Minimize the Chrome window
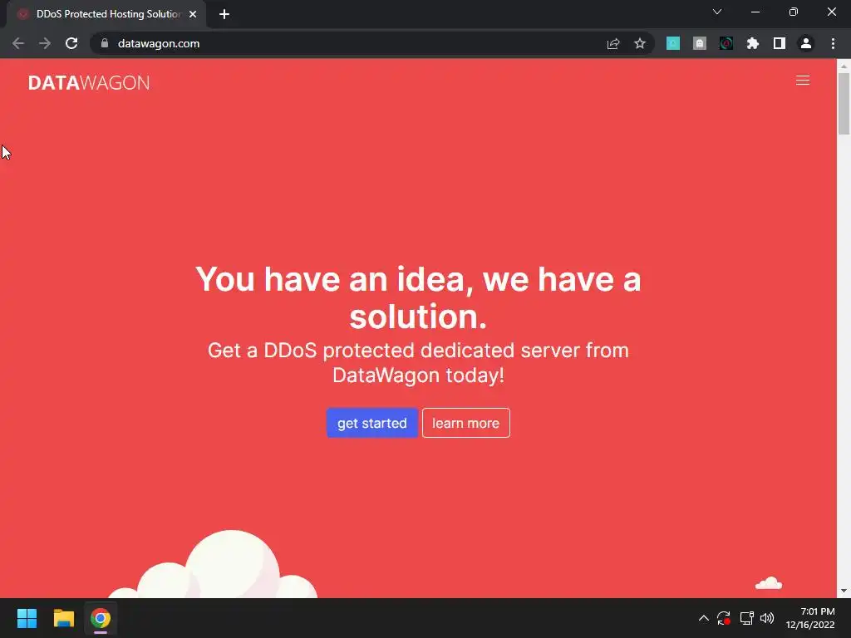The image size is (851, 638). coord(755,12)
